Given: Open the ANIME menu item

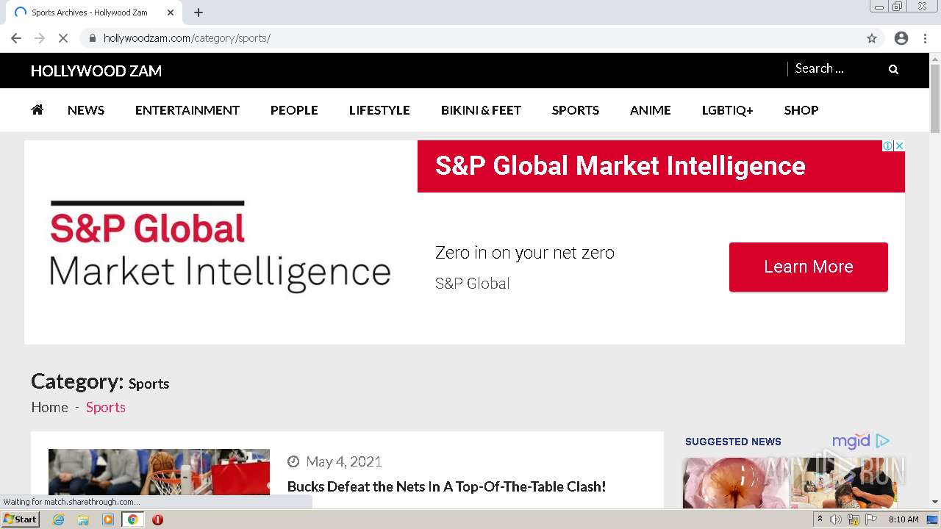Looking at the screenshot, I should point(651,110).
